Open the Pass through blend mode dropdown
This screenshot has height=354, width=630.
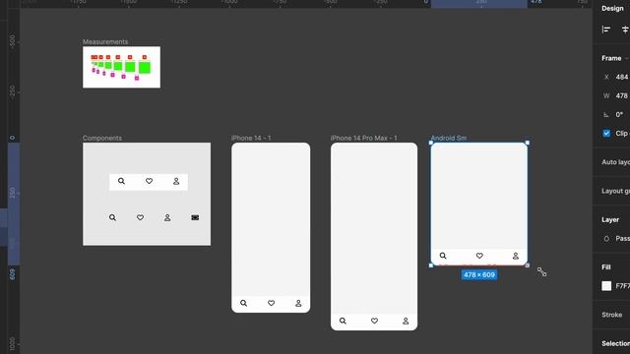(622, 238)
